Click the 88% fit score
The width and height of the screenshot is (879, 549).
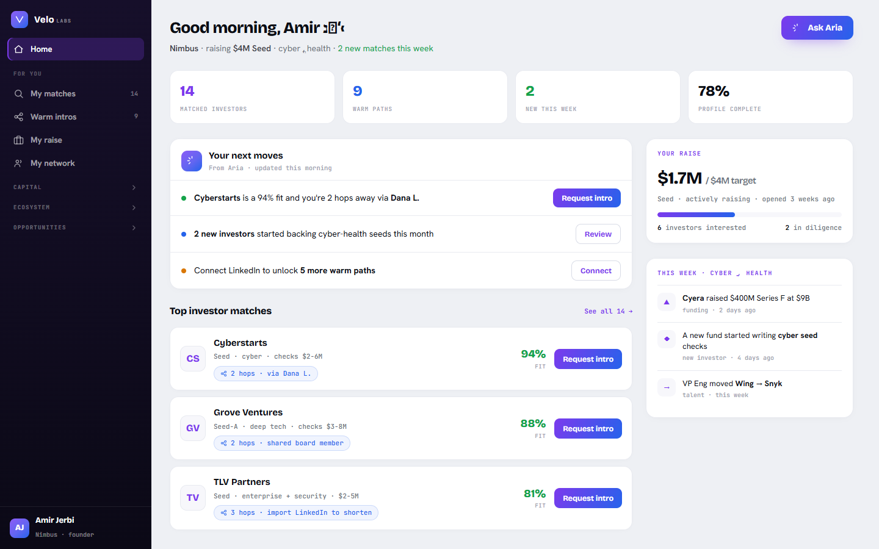coord(533,424)
